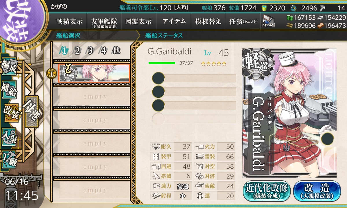Open 戦績表示 menu
The height and width of the screenshot is (208, 347).
point(69,21)
